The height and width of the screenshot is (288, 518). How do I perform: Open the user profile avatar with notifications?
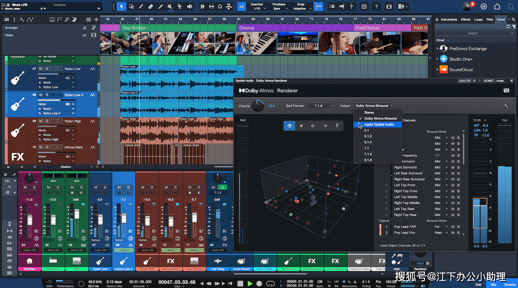(467, 6)
